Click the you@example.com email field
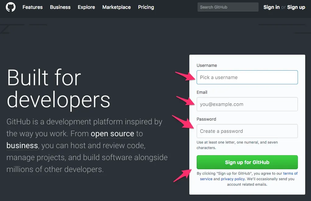Screen dimensions: 311x201 coord(247,104)
